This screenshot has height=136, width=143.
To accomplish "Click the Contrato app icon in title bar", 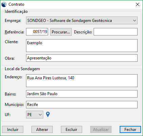I will (4, 4).
